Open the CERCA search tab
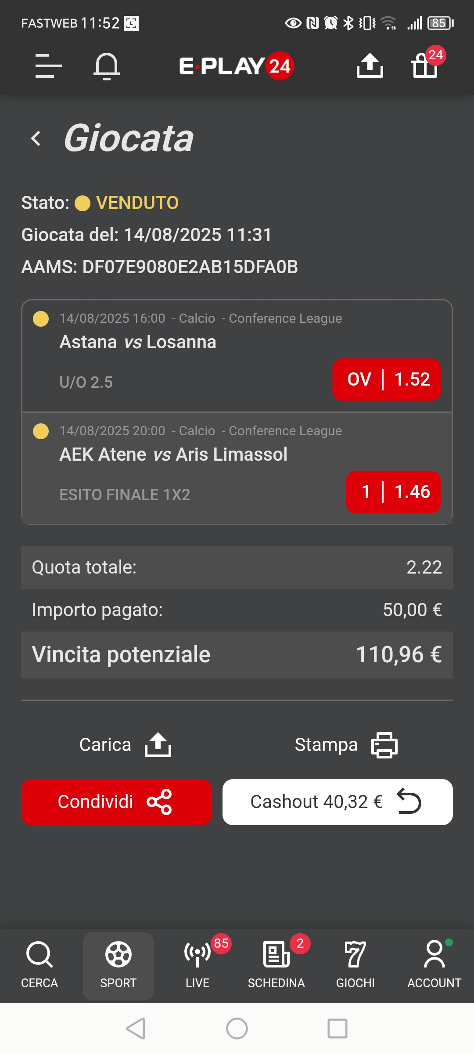The height and width of the screenshot is (1054, 474). [39, 965]
